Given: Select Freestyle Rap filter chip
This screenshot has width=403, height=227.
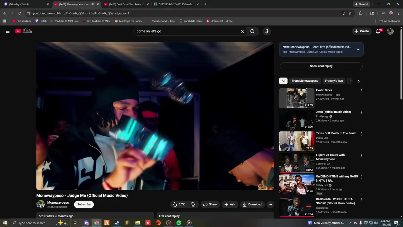Looking at the screenshot, I should (334, 81).
